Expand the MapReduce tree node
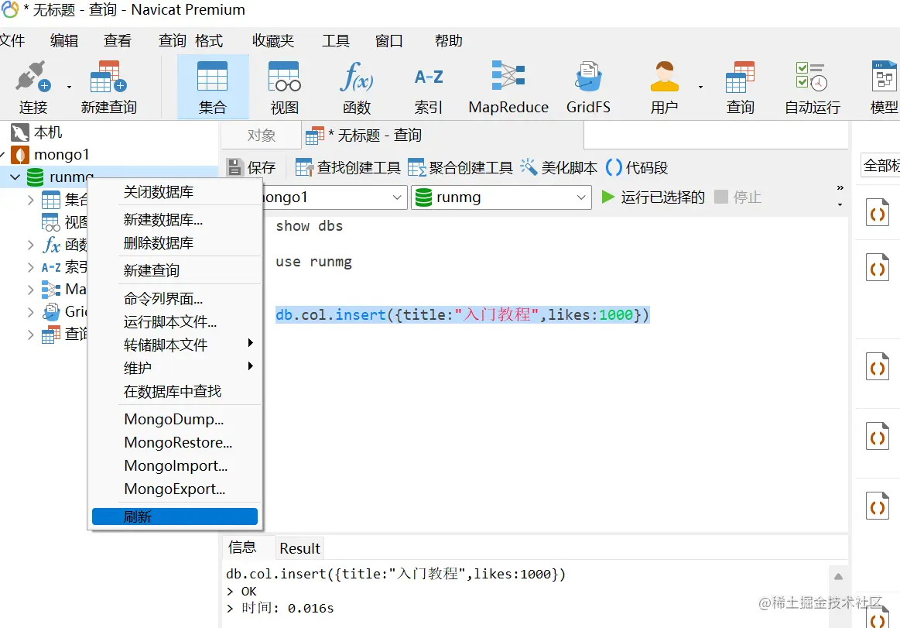The image size is (900, 628). (x=30, y=290)
